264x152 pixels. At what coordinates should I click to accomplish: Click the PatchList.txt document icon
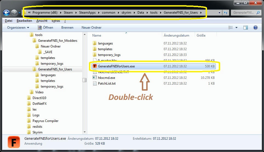95,84
